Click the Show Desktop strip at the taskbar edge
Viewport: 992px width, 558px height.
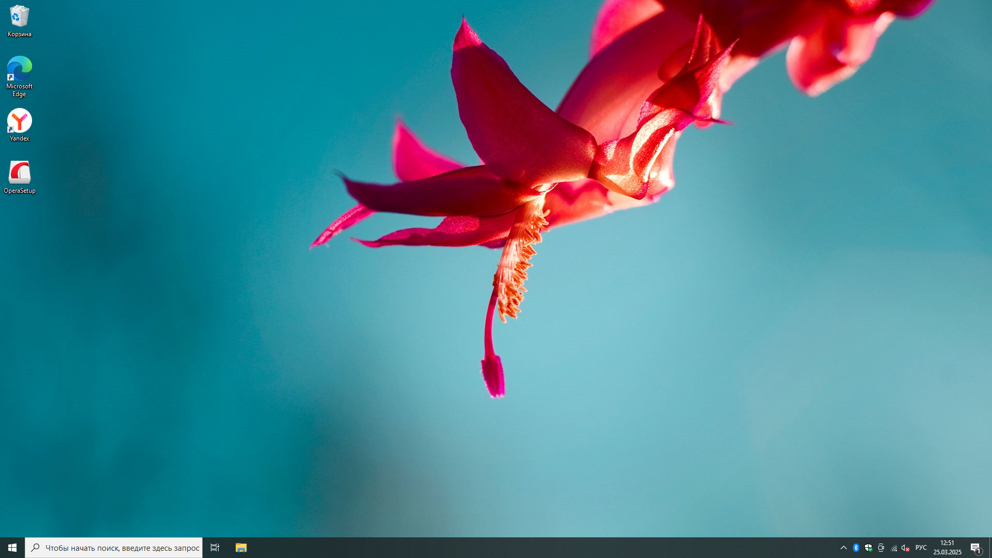(990, 548)
